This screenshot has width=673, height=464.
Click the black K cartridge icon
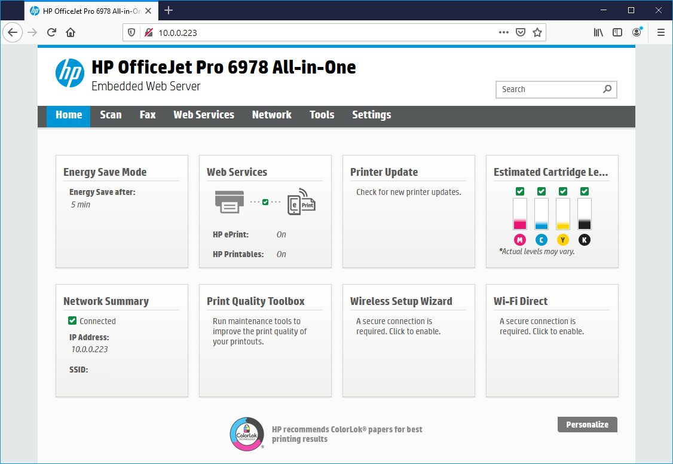tap(584, 240)
